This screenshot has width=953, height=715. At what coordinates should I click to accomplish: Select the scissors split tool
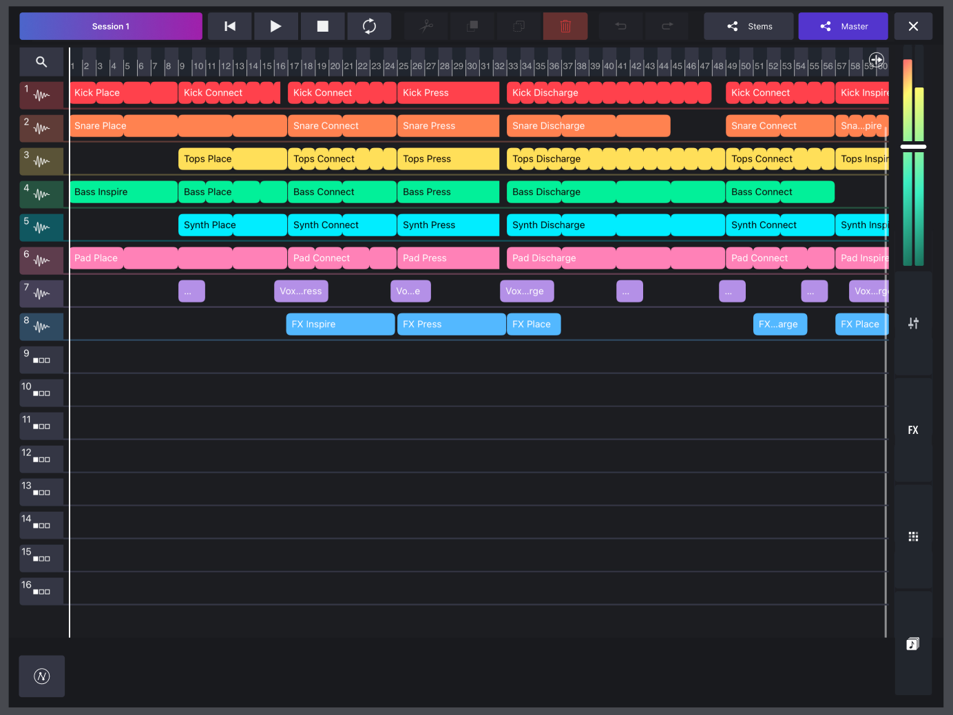[x=426, y=26]
